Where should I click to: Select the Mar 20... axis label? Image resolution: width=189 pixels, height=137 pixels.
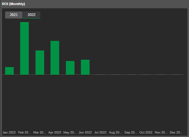(40, 133)
